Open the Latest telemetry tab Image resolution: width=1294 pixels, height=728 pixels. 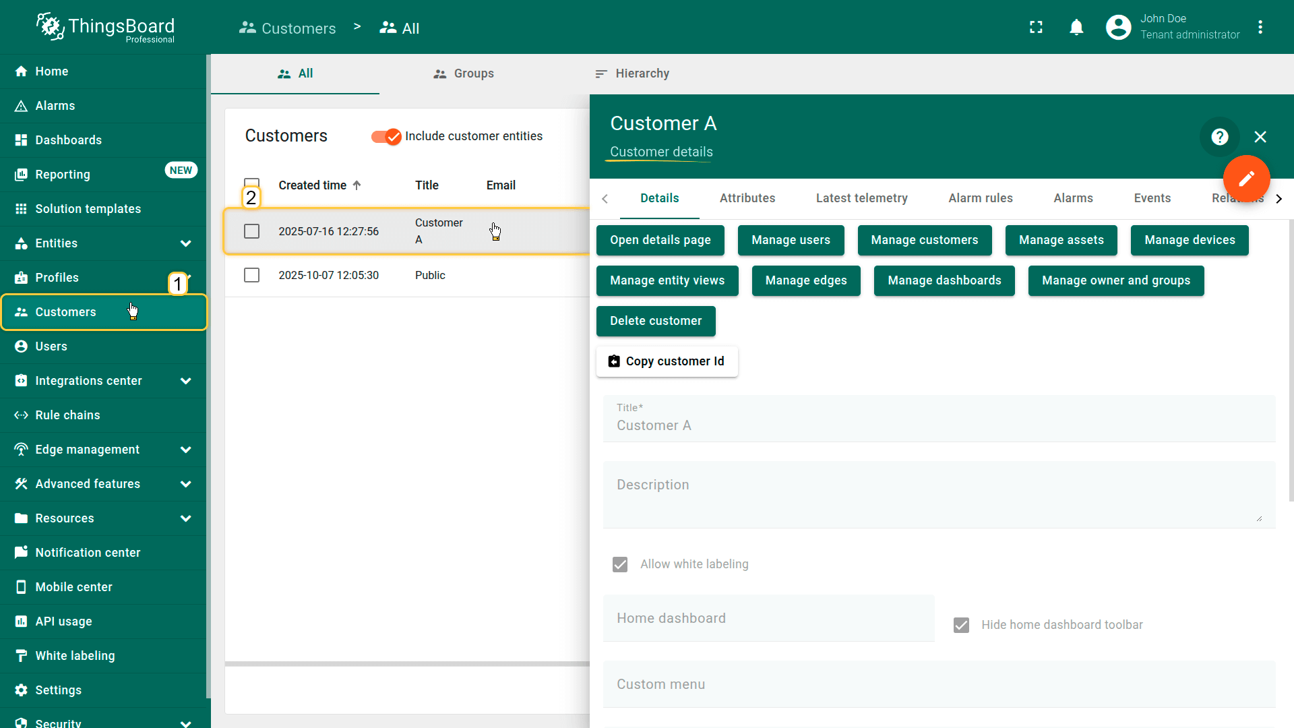861,198
